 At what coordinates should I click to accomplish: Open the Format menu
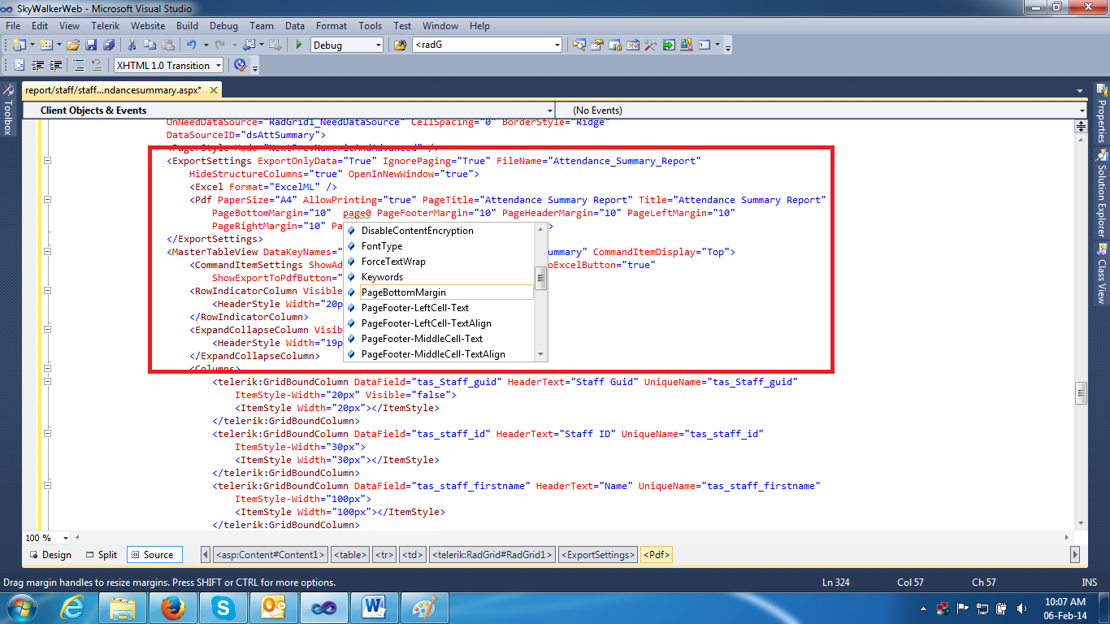pos(332,26)
